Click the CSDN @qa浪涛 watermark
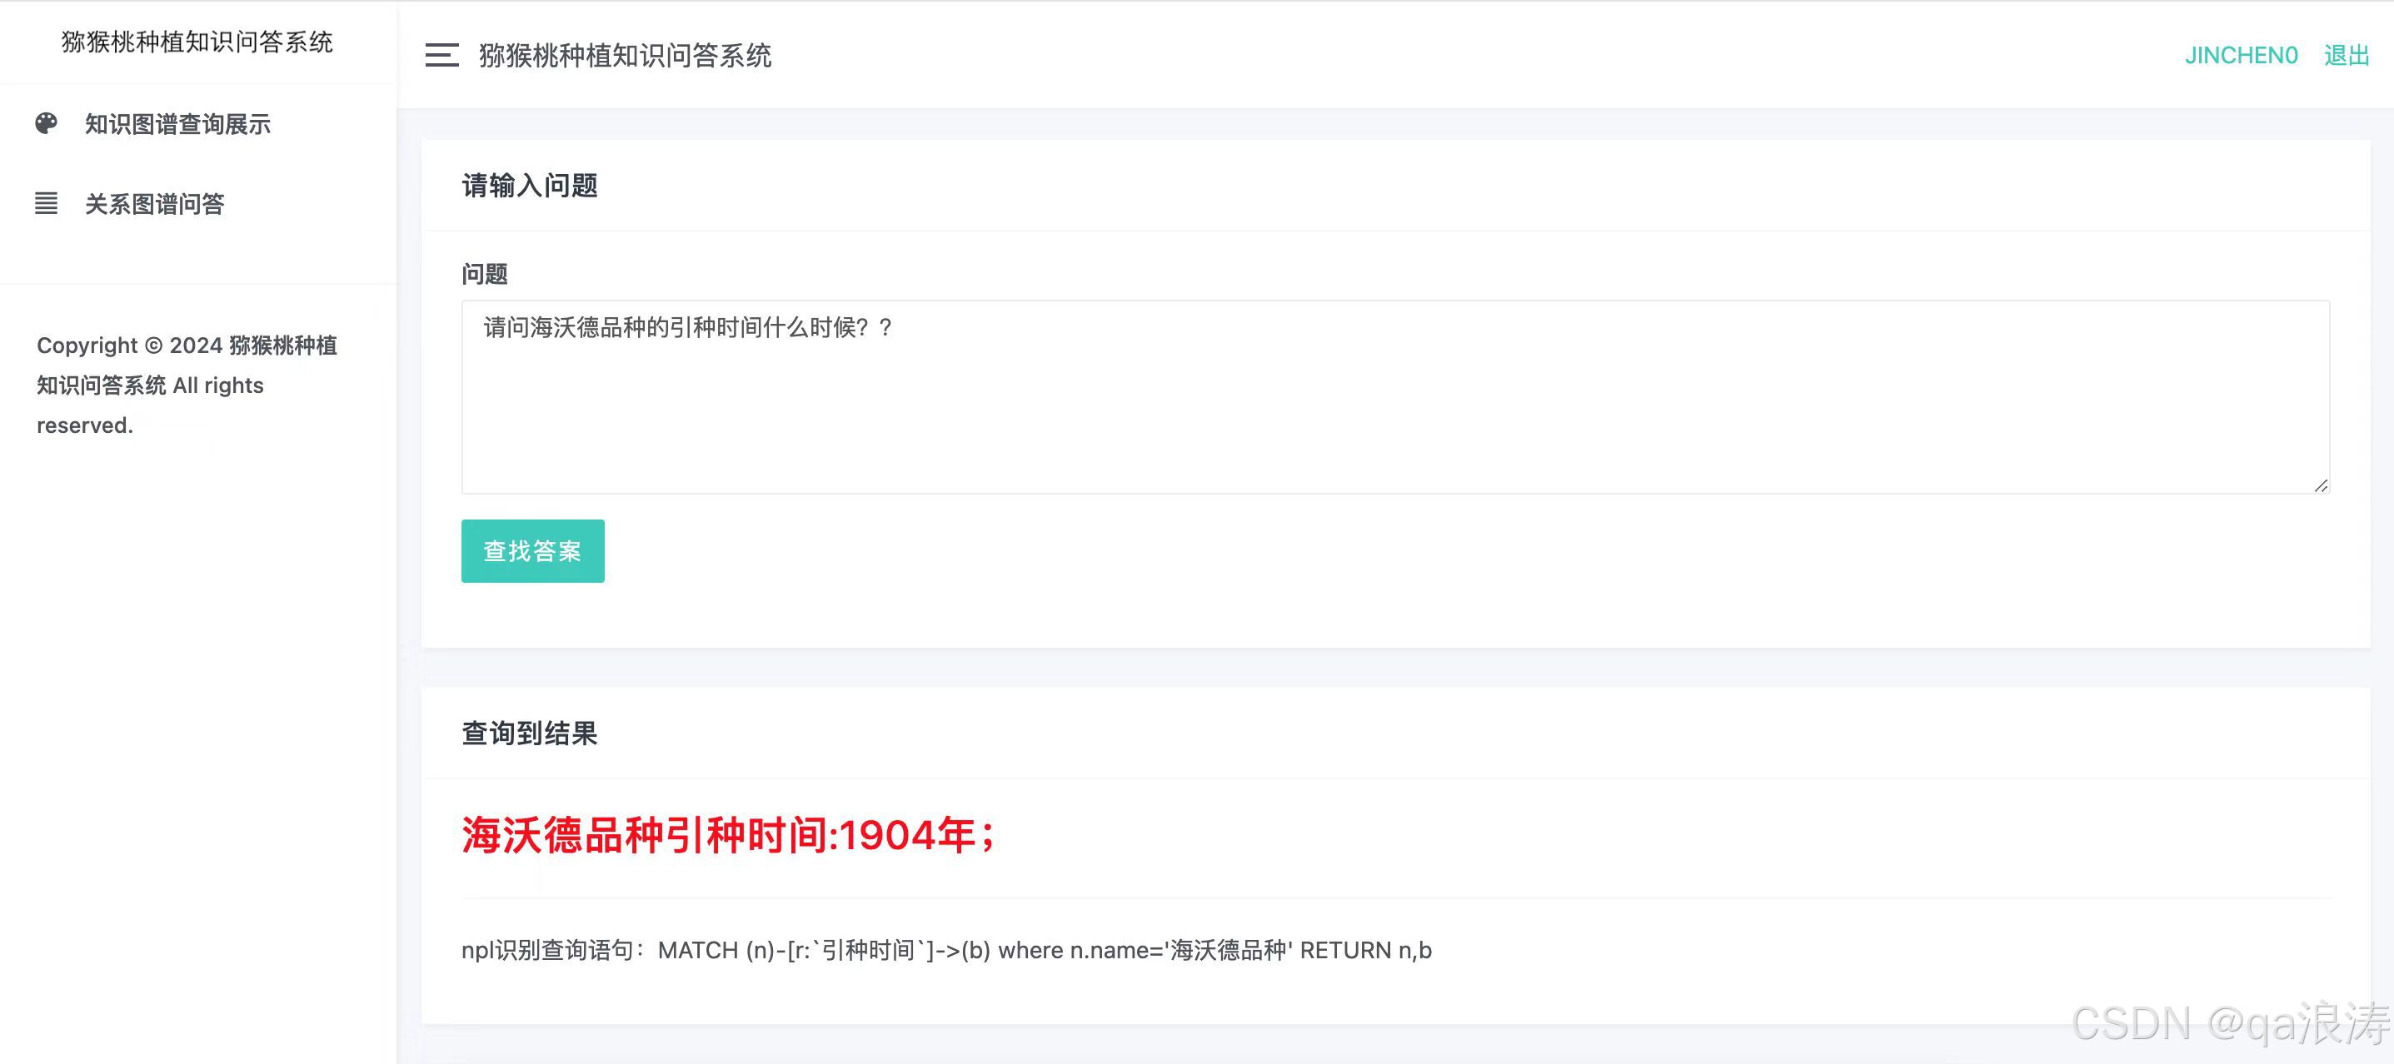Image resolution: width=2394 pixels, height=1064 pixels. (x=2231, y=1023)
